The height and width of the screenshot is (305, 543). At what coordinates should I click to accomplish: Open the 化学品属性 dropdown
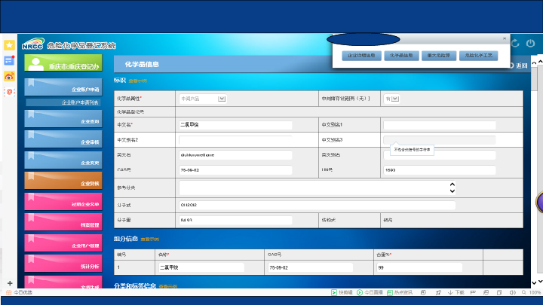pos(222,98)
